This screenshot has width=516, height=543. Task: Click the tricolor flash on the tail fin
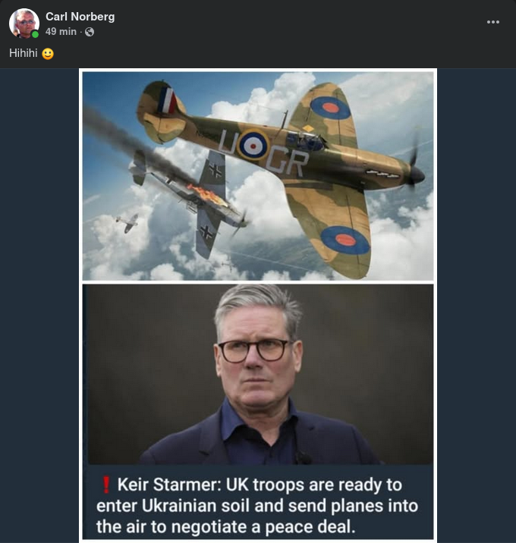pos(168,100)
